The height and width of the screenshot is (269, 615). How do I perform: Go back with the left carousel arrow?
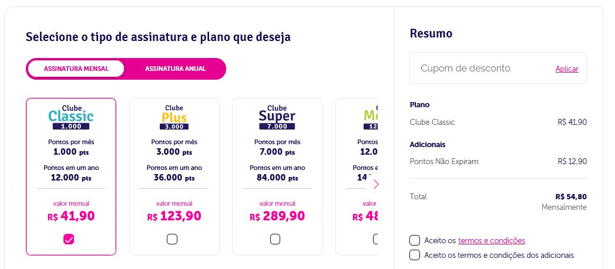[12, 184]
